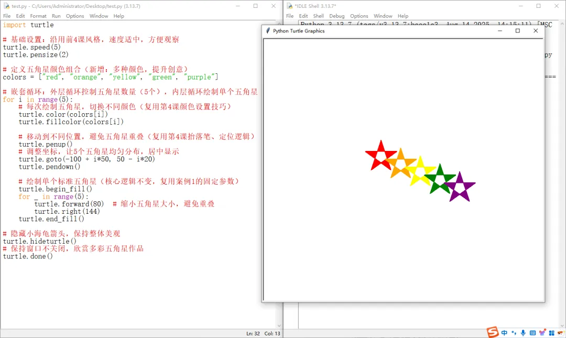Click the 'turtle.hideturtle()' line

(40, 241)
